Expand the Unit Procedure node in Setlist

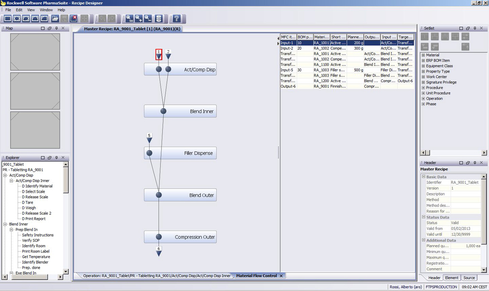(423, 93)
